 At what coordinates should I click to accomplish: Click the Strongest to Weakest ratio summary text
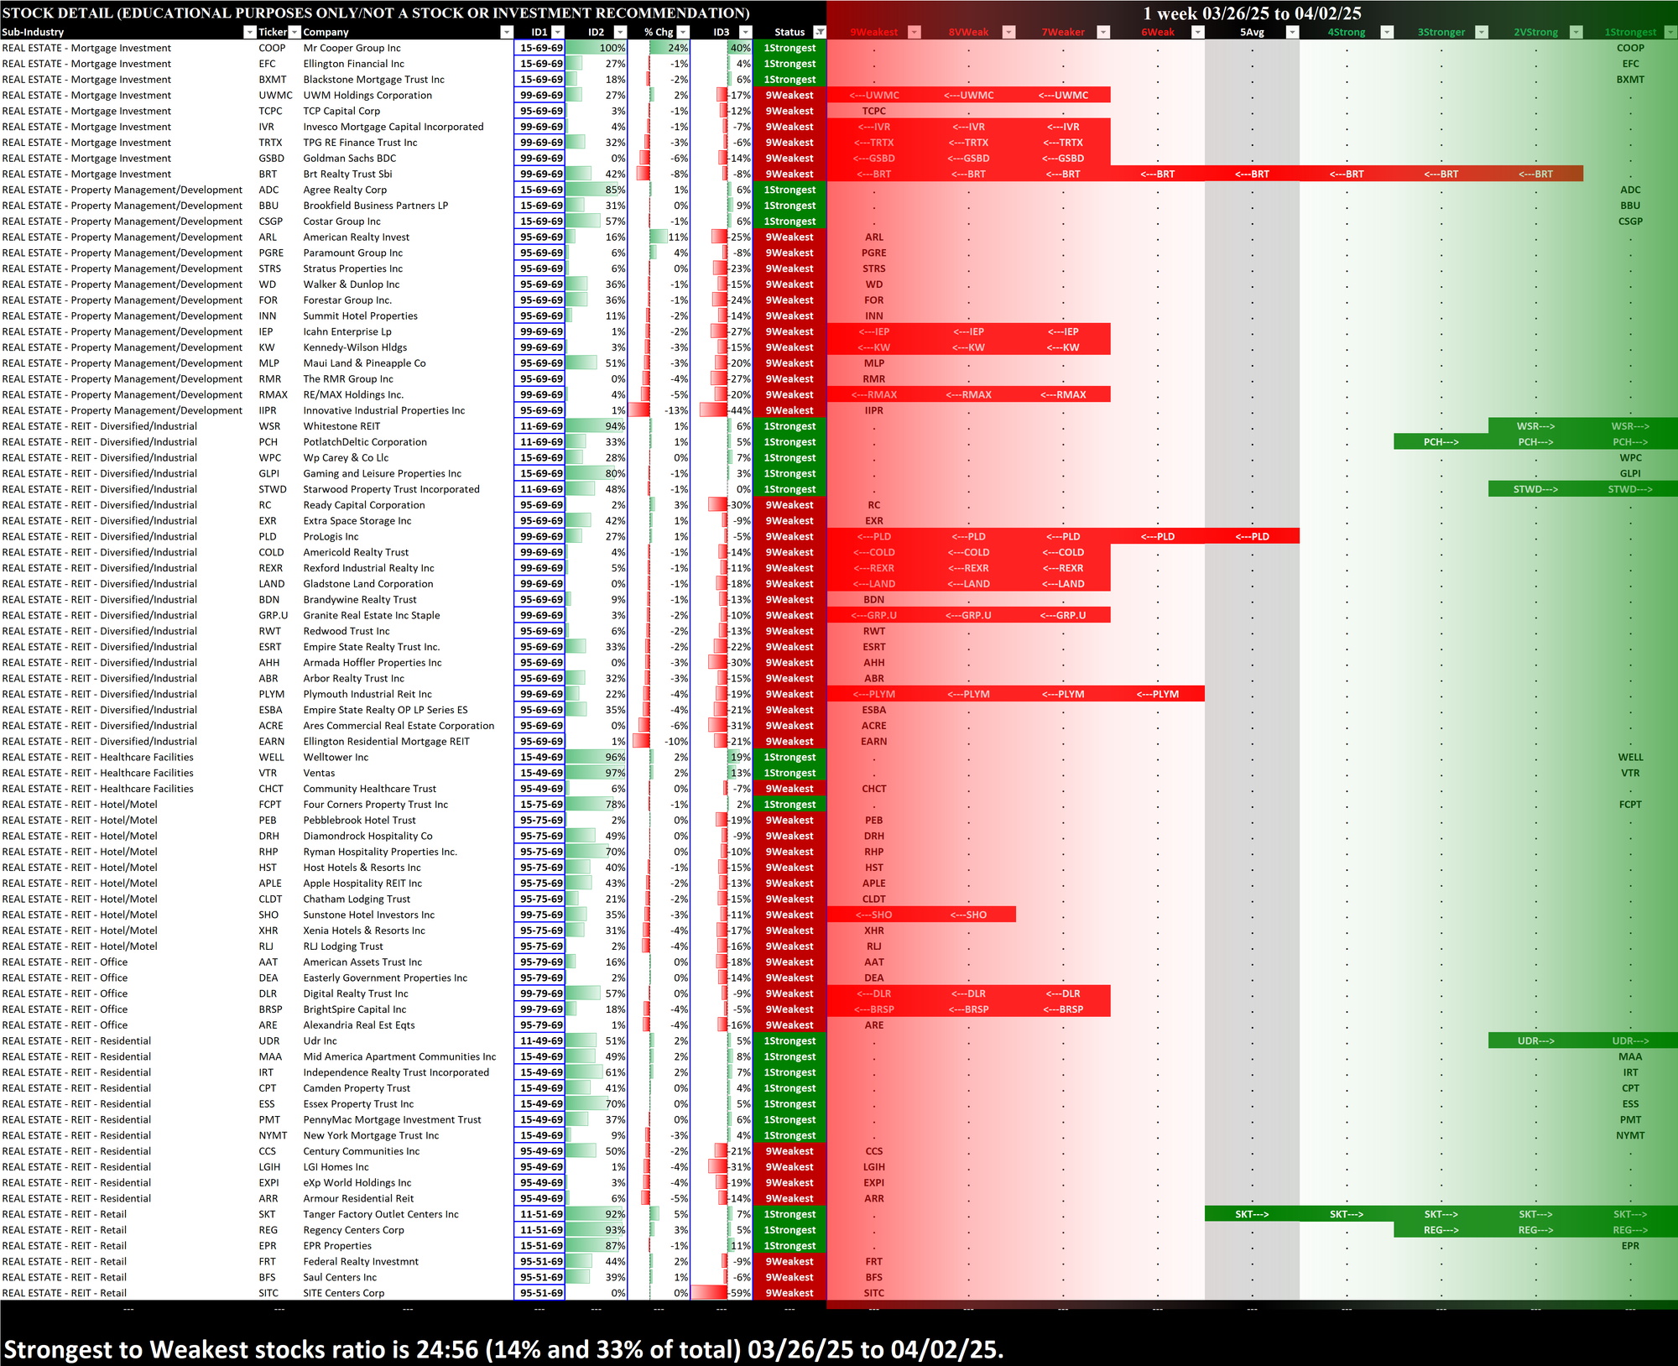point(503,1349)
